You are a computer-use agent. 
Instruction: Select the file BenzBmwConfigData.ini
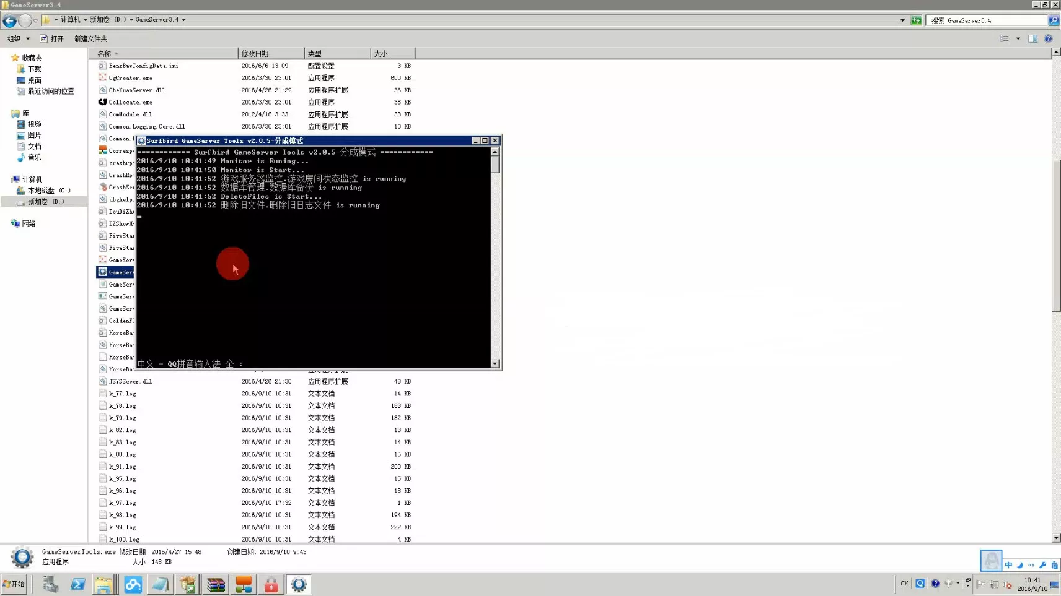pos(143,66)
